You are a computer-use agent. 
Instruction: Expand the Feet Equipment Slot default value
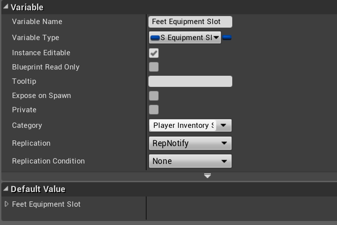click(x=6, y=204)
